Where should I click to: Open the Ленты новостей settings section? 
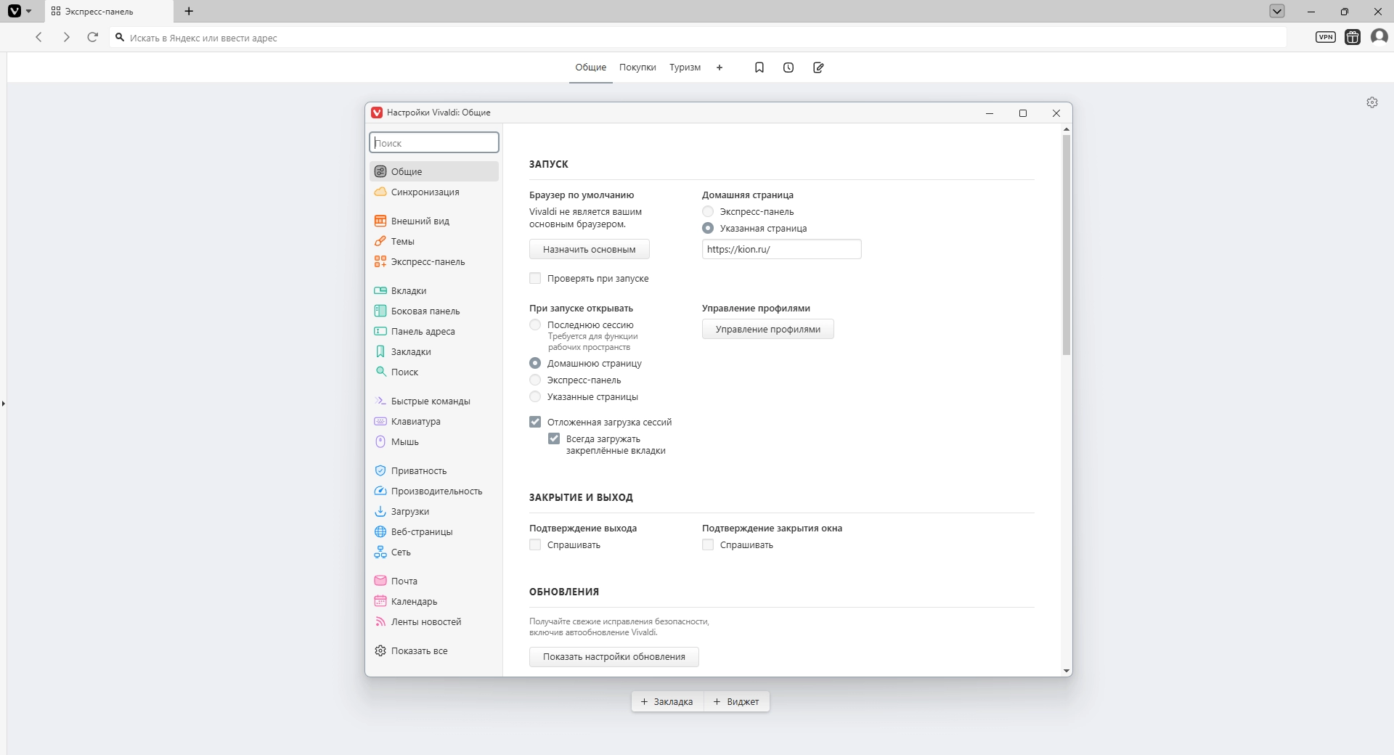[x=434, y=621]
